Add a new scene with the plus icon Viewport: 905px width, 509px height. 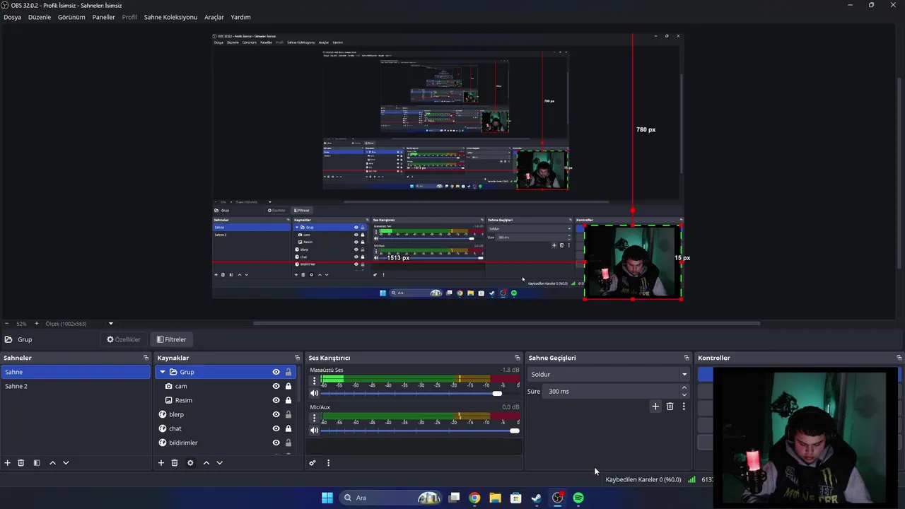point(8,463)
